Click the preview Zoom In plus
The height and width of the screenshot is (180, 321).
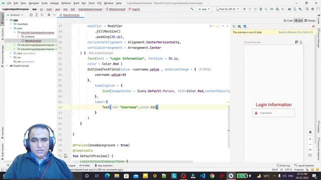310,139
